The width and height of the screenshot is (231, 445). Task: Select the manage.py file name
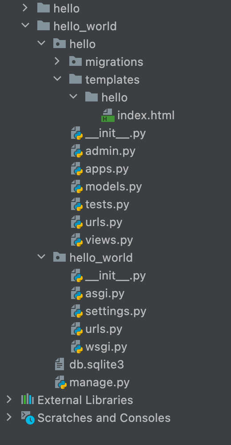click(100, 383)
